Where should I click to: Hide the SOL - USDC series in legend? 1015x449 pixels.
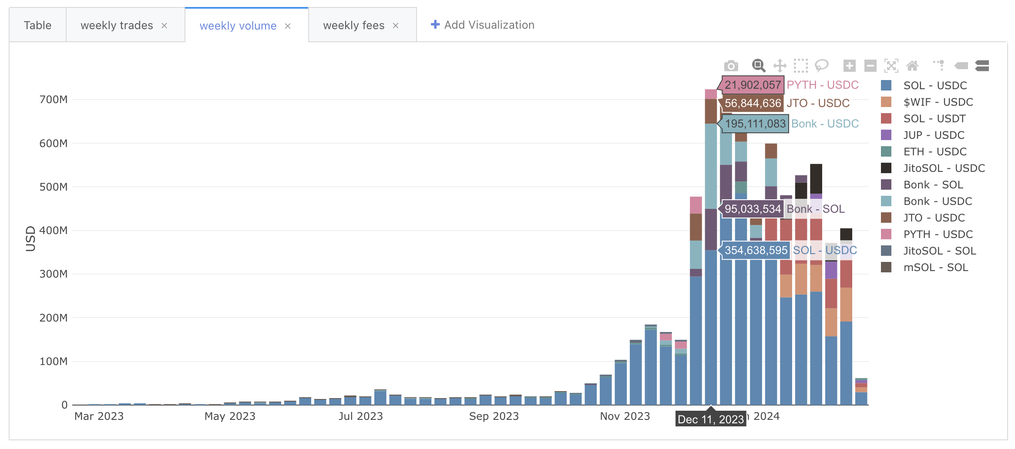(x=935, y=86)
